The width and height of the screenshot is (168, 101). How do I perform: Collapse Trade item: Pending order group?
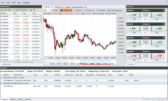pos(2,83)
